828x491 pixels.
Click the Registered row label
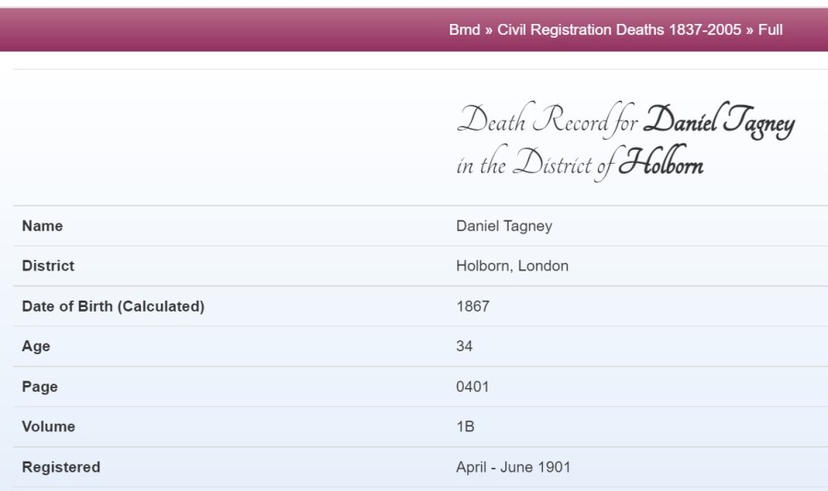[x=61, y=467]
